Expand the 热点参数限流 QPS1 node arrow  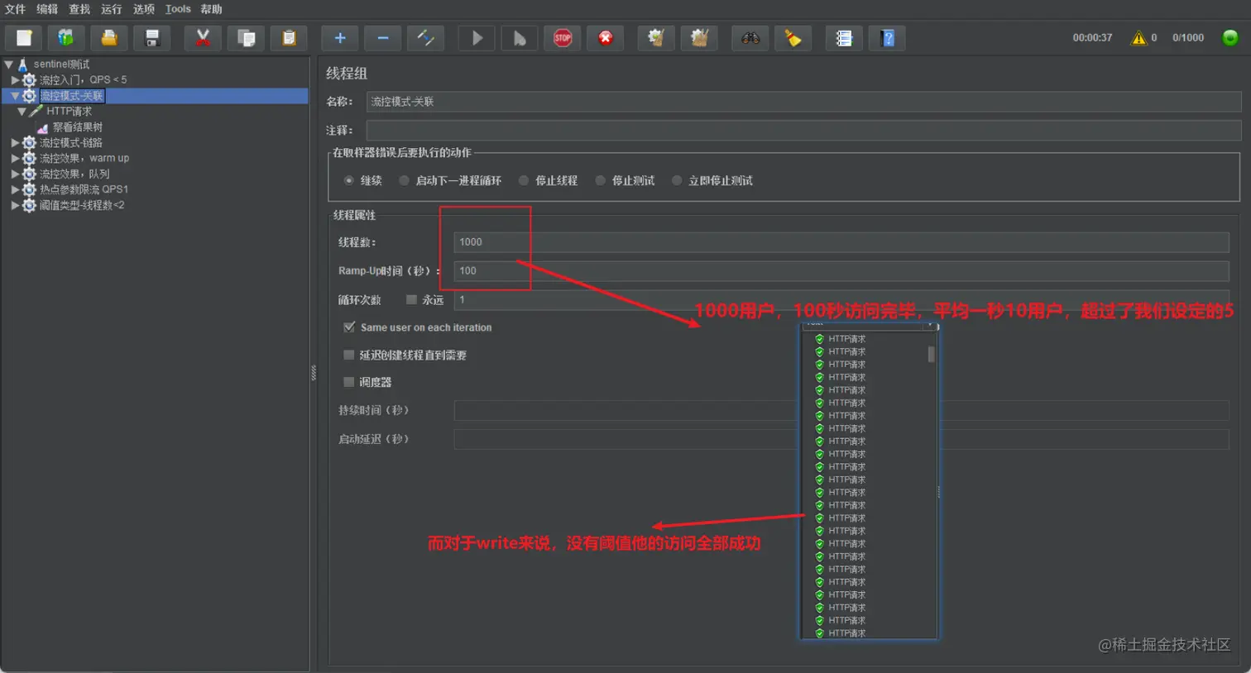(x=15, y=189)
